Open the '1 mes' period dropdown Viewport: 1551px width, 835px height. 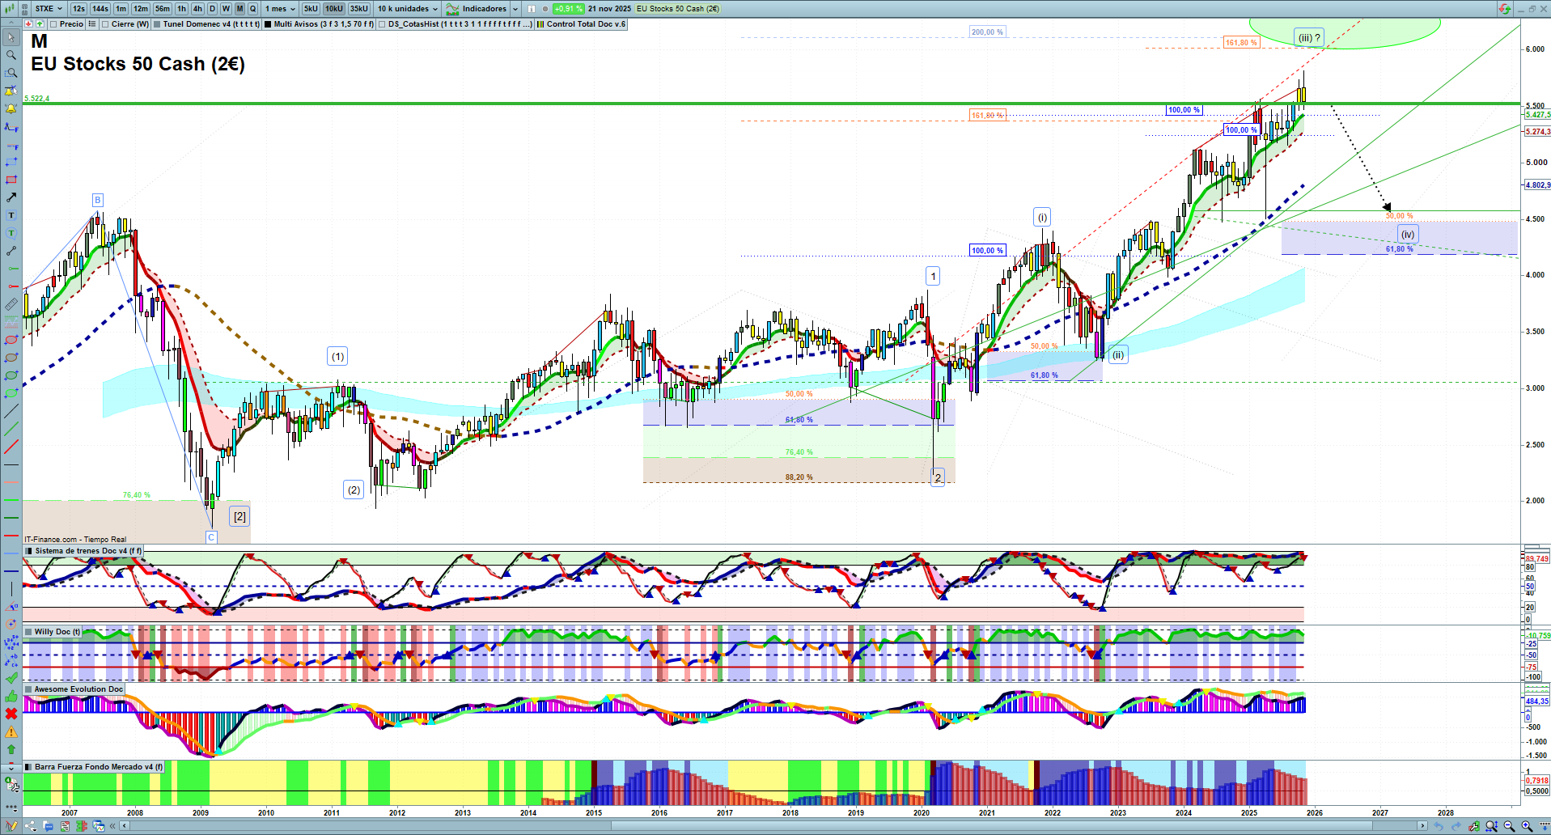coord(281,9)
